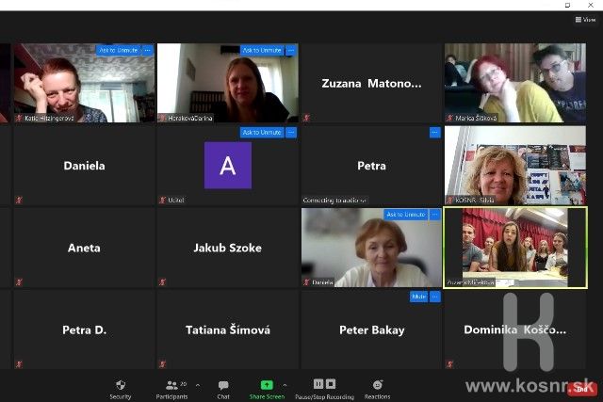
Task: Select Jakub Szoke's participant tile
Action: [x=227, y=248]
